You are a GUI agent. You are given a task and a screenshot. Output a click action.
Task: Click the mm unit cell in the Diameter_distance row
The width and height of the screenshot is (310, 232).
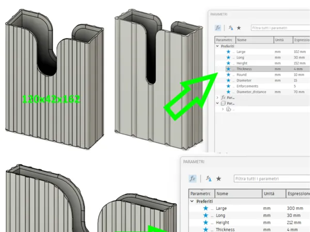277,92
